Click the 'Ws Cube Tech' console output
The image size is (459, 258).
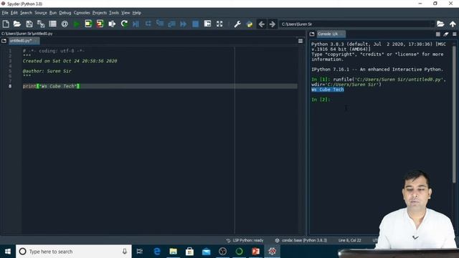[328, 90]
